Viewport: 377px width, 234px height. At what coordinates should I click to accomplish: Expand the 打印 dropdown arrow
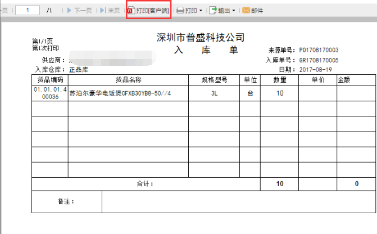201,11
